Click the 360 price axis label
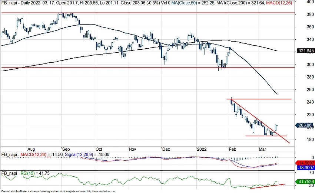 pyautogui.click(x=310, y=27)
